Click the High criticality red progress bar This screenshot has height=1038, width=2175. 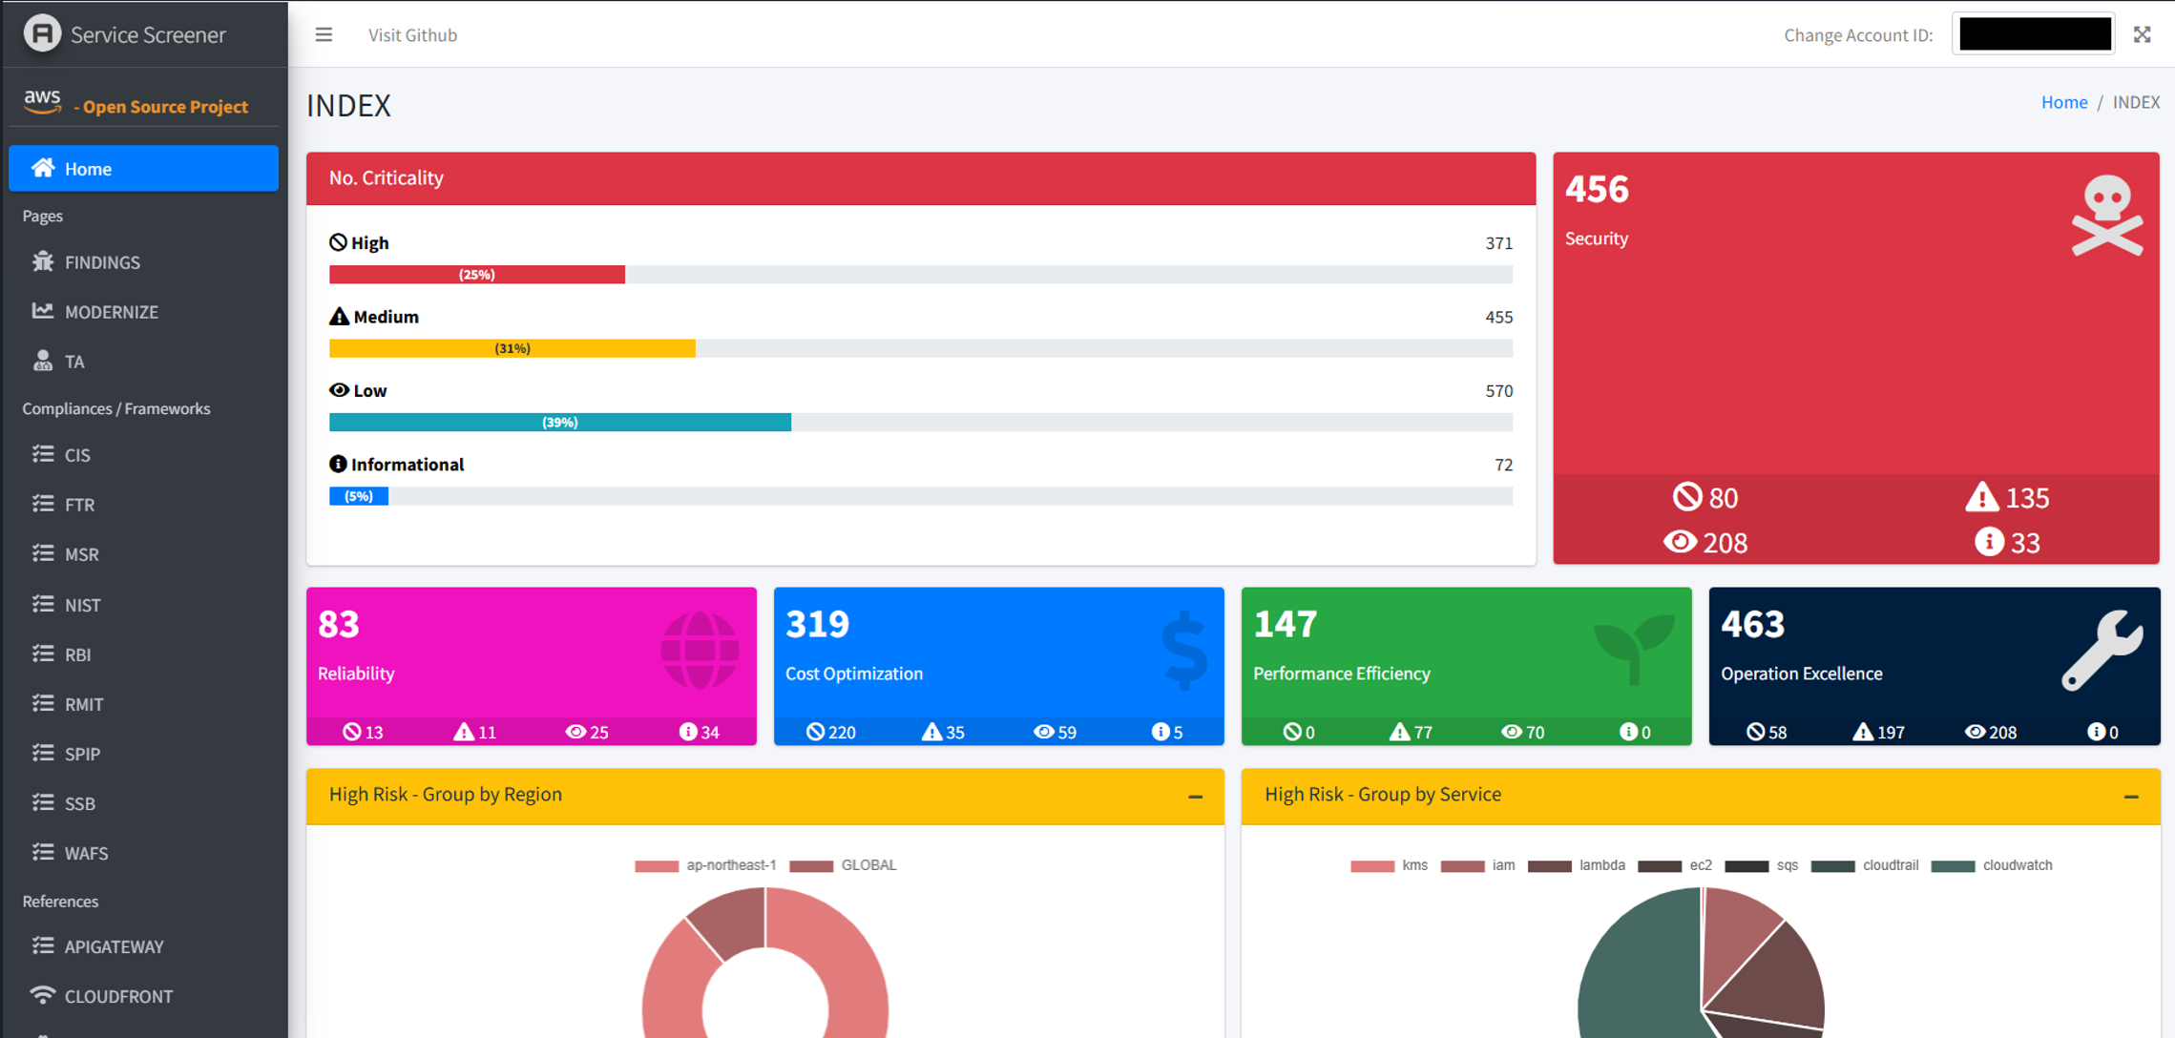tap(477, 275)
